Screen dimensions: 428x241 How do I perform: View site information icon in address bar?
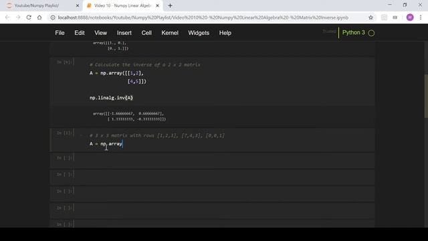coord(53,17)
